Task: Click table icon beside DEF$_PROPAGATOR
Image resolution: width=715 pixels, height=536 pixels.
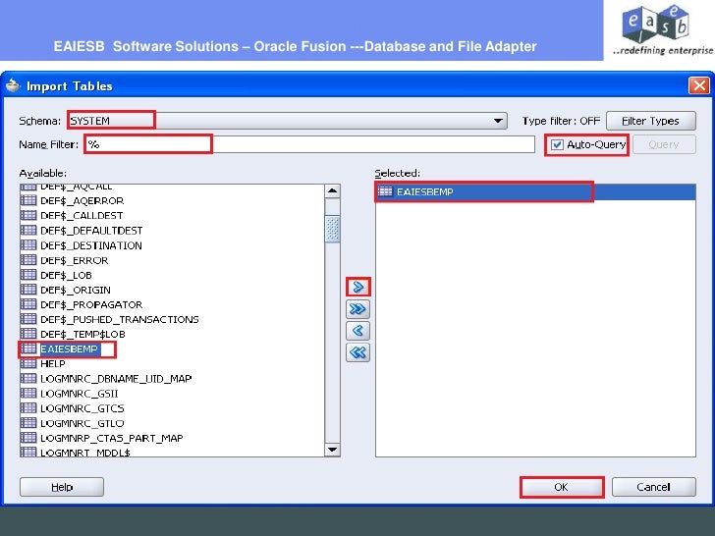Action: pos(28,304)
